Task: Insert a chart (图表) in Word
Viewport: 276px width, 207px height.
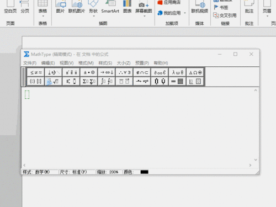Action: click(128, 7)
